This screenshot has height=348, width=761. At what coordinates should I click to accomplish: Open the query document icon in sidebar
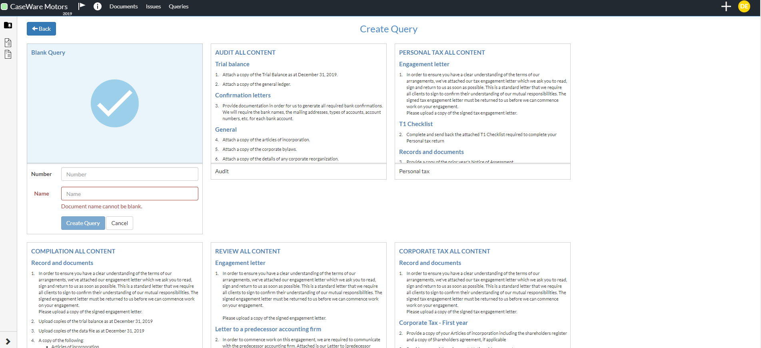[x=8, y=54]
